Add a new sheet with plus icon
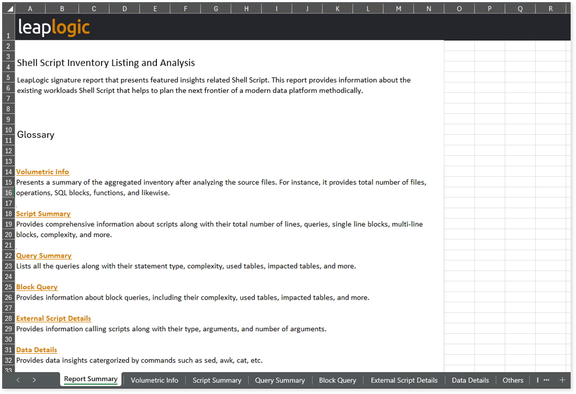The image size is (576, 394). tap(562, 380)
